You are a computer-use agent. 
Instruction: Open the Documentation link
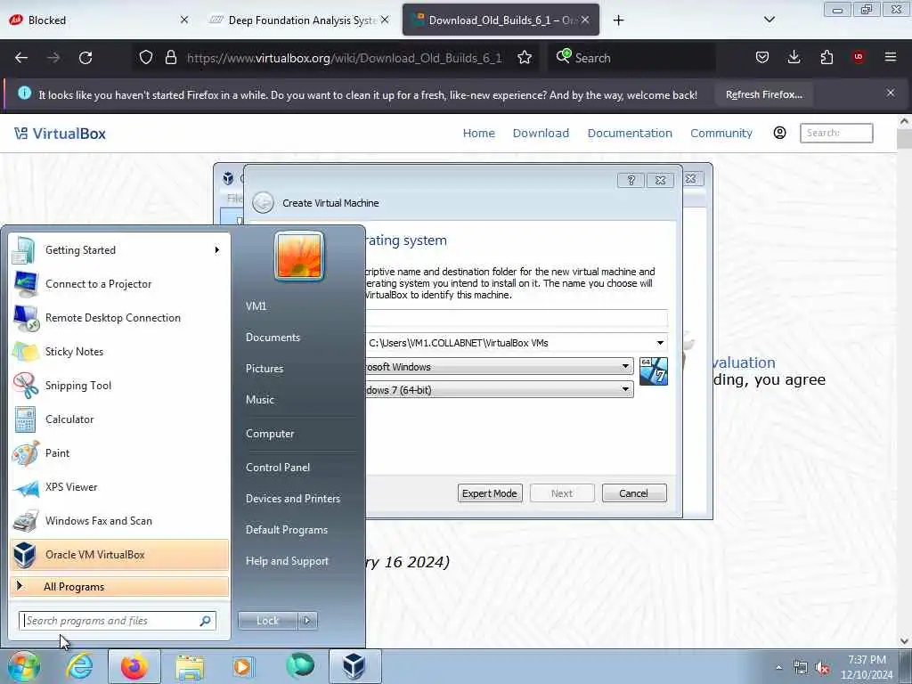coord(630,133)
